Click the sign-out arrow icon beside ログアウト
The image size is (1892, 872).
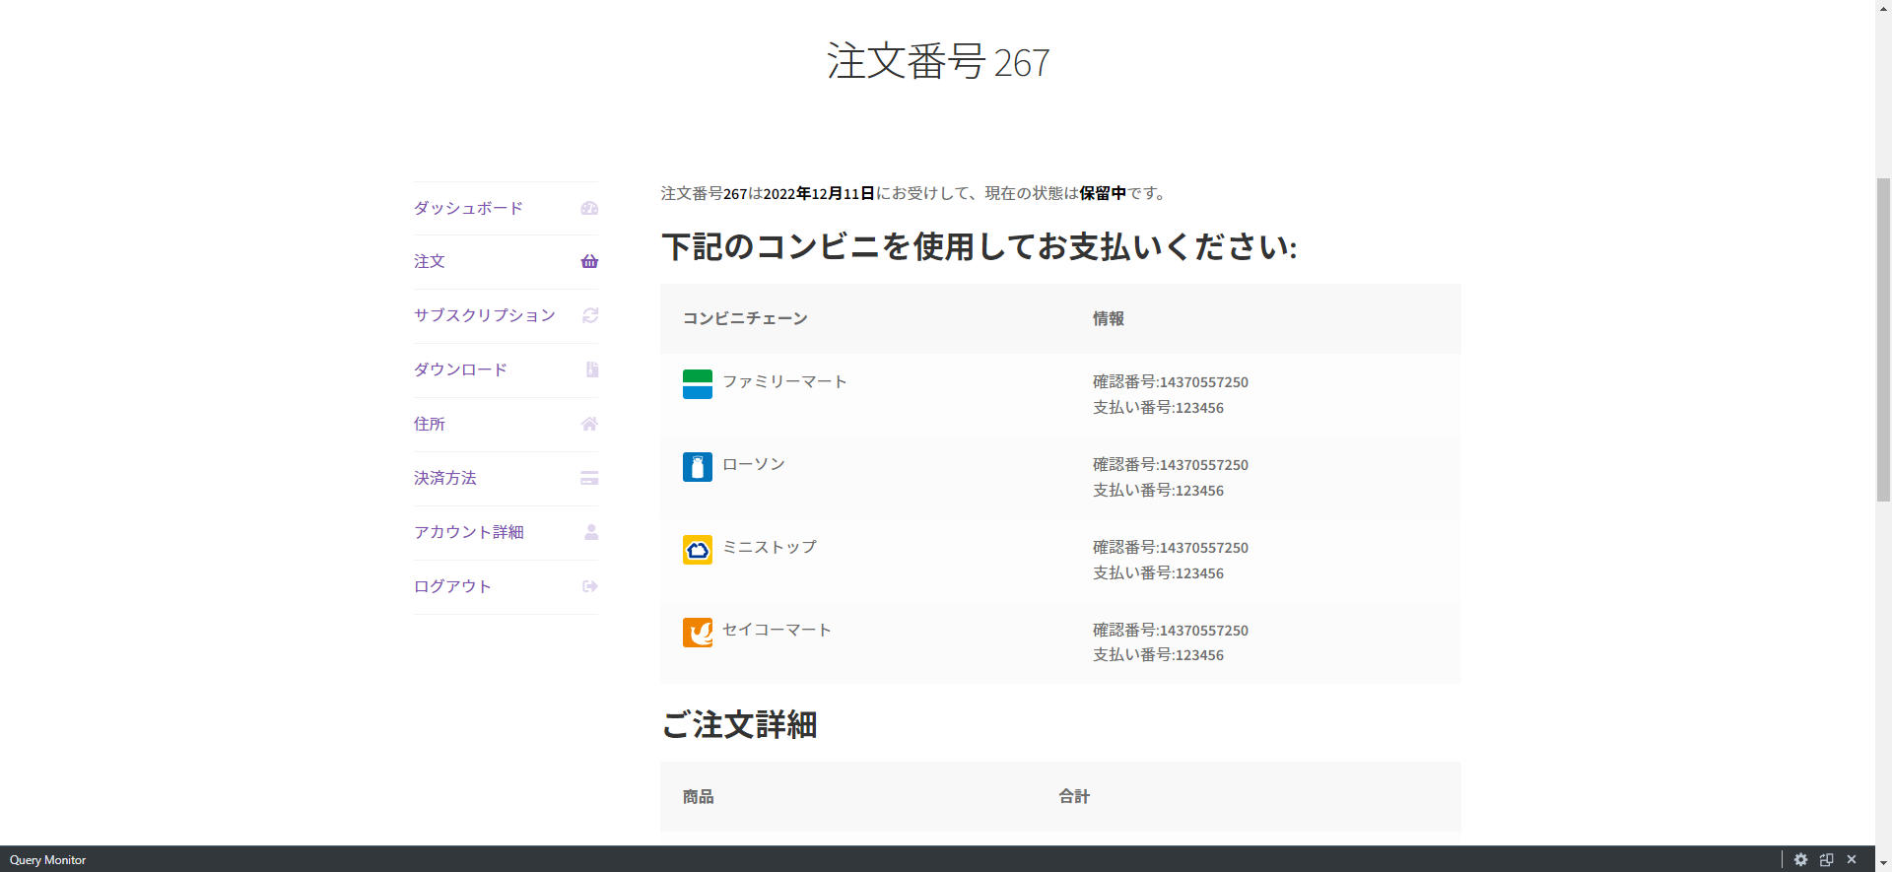click(590, 586)
